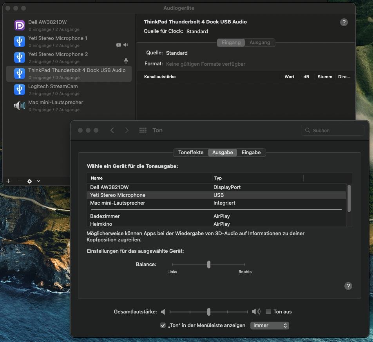This screenshot has height=342, width=373.
Task: Open the Immer dropdown menu
Action: 270,326
